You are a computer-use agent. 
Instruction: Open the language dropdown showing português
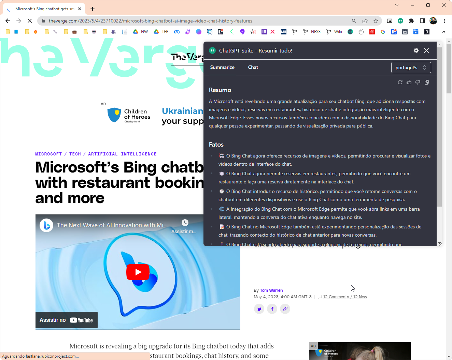pos(411,67)
